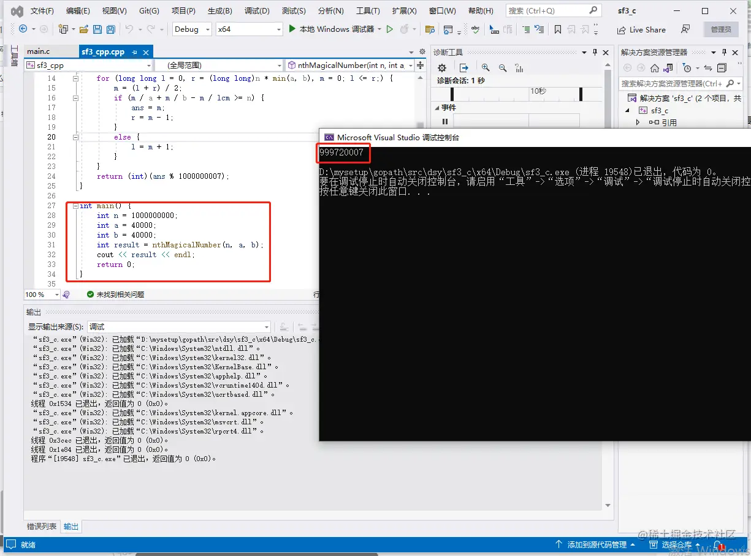Click the save file icon

pyautogui.click(x=97, y=29)
